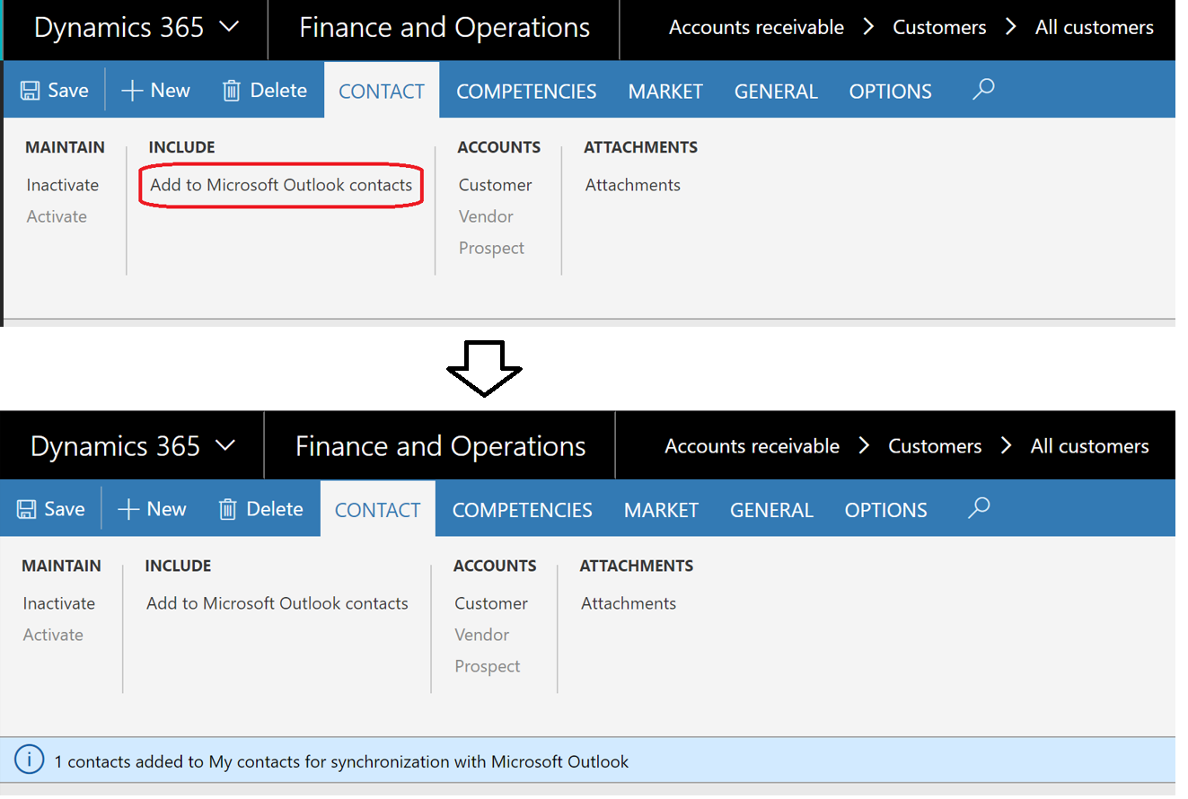Screen dimensions: 1188x799
Task: Open Prospect account in upper Accounts group
Action: [491, 248]
